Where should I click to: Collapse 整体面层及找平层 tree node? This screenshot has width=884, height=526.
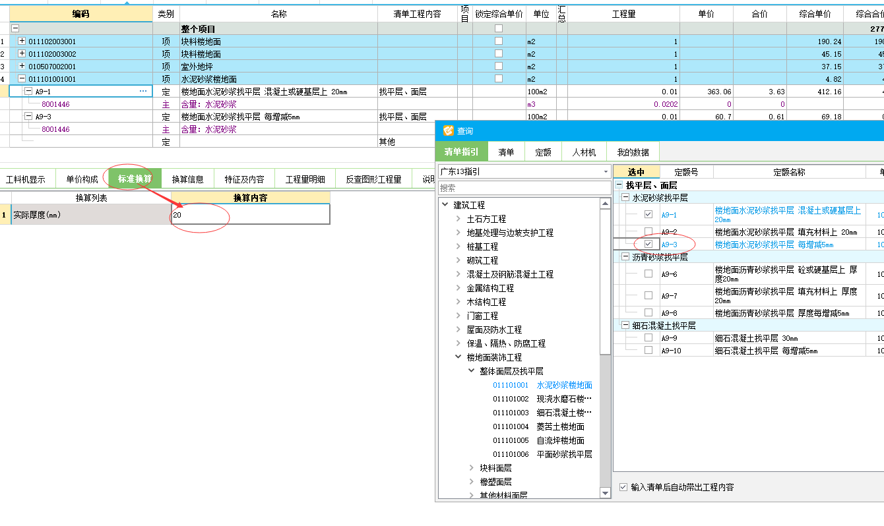pyautogui.click(x=472, y=371)
